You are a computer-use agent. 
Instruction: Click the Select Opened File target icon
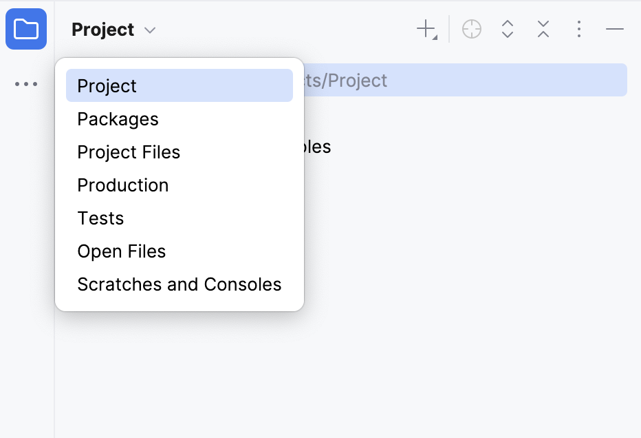coord(471,29)
